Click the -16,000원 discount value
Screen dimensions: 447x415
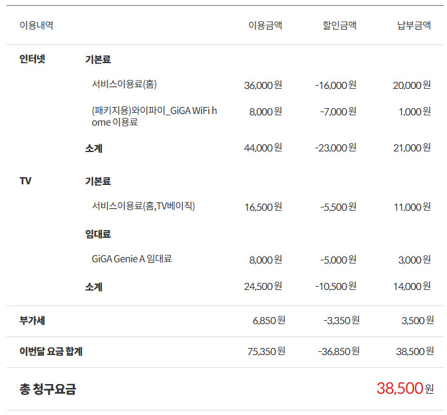tap(335, 85)
